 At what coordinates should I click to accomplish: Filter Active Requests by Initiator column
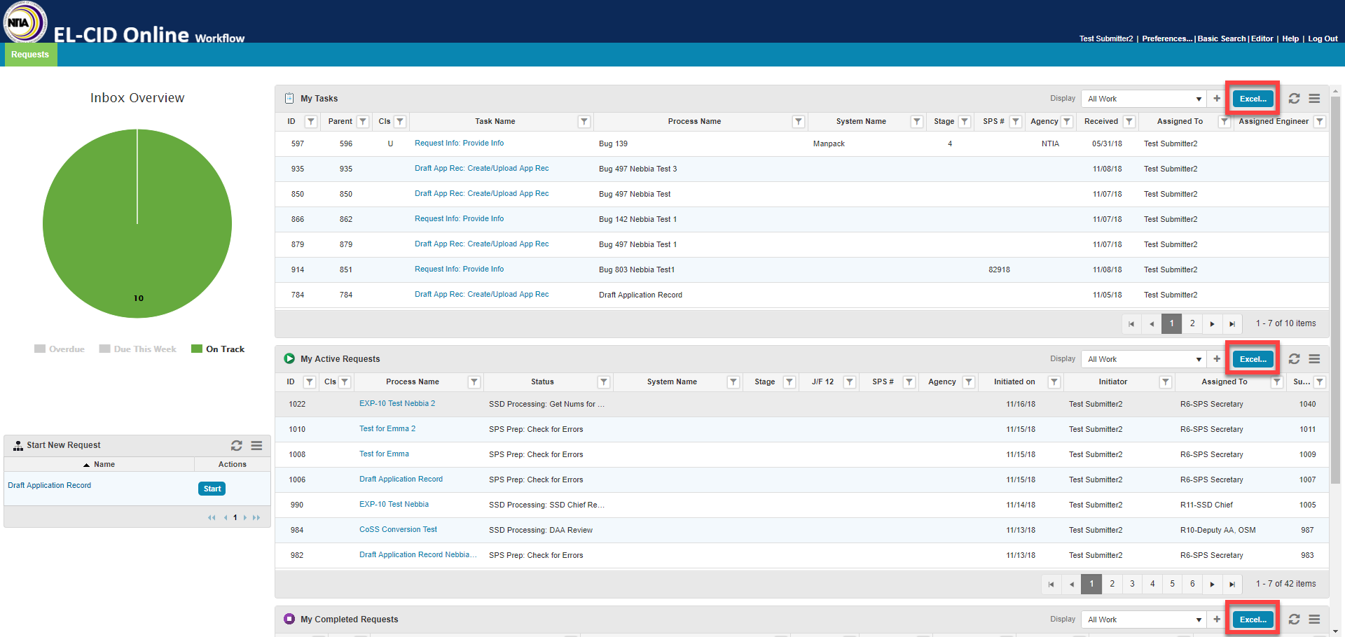(x=1166, y=382)
